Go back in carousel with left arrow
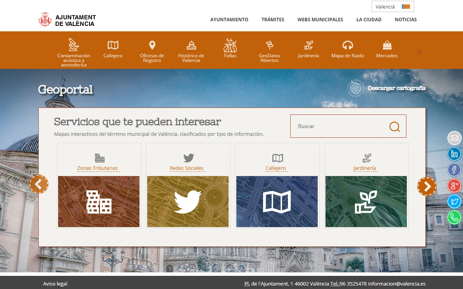Viewport: 463px width, 289px height. 39,185
